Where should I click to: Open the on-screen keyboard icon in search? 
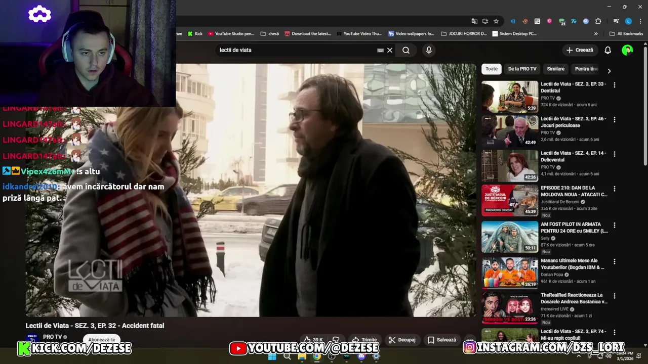pos(380,50)
